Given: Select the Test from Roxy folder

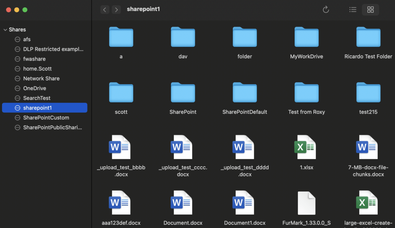Looking at the screenshot, I should coord(306,93).
